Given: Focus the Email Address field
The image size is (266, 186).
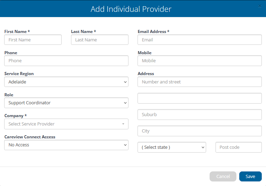Looking at the screenshot, I should pyautogui.click(x=199, y=40).
